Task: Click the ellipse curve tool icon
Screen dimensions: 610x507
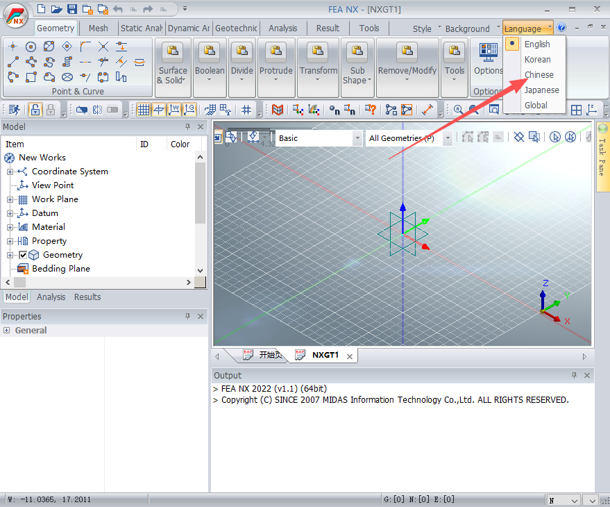Action: [67, 77]
